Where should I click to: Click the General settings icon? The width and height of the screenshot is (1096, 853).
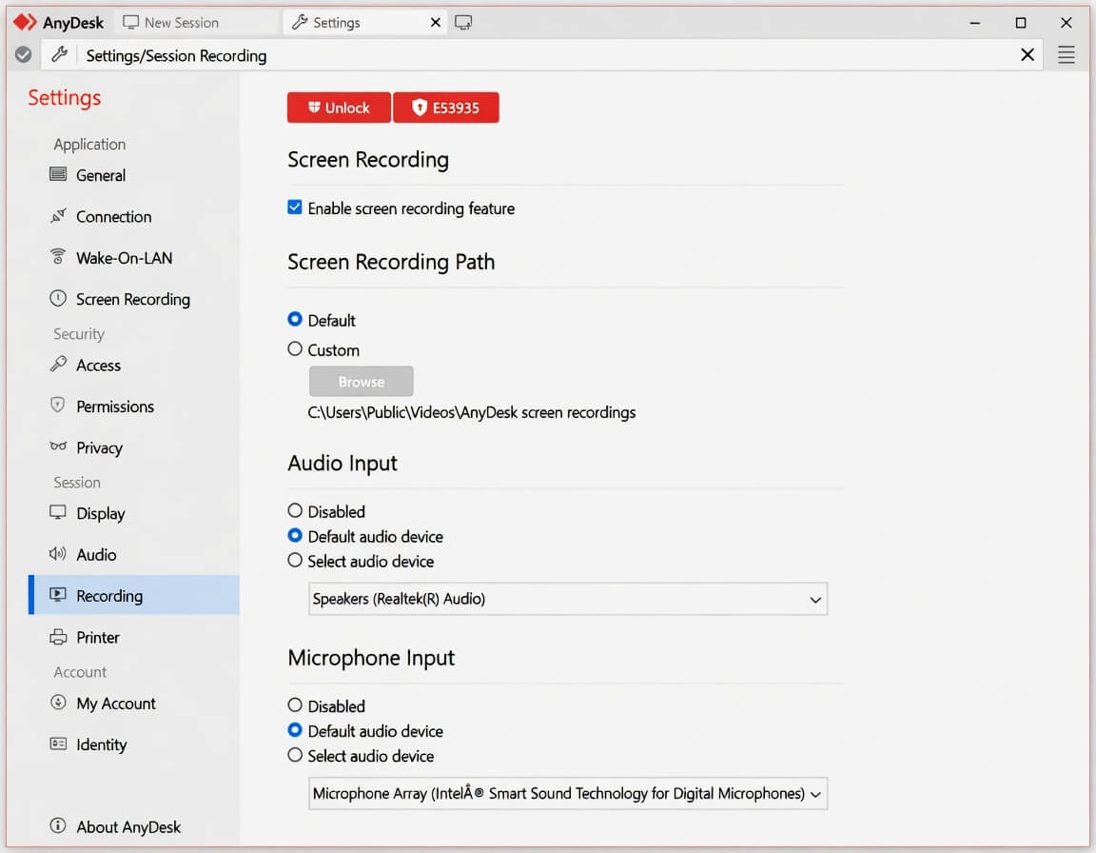point(58,174)
